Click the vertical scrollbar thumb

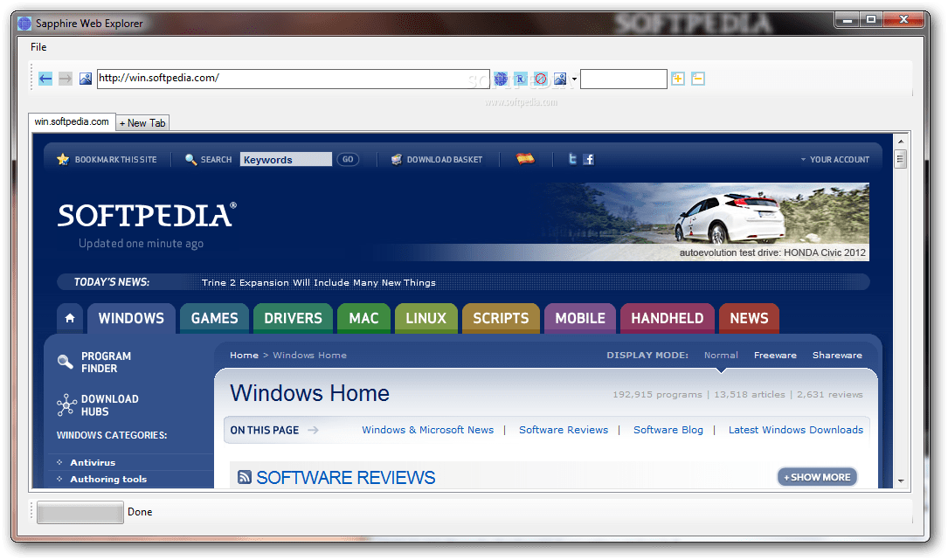(901, 160)
